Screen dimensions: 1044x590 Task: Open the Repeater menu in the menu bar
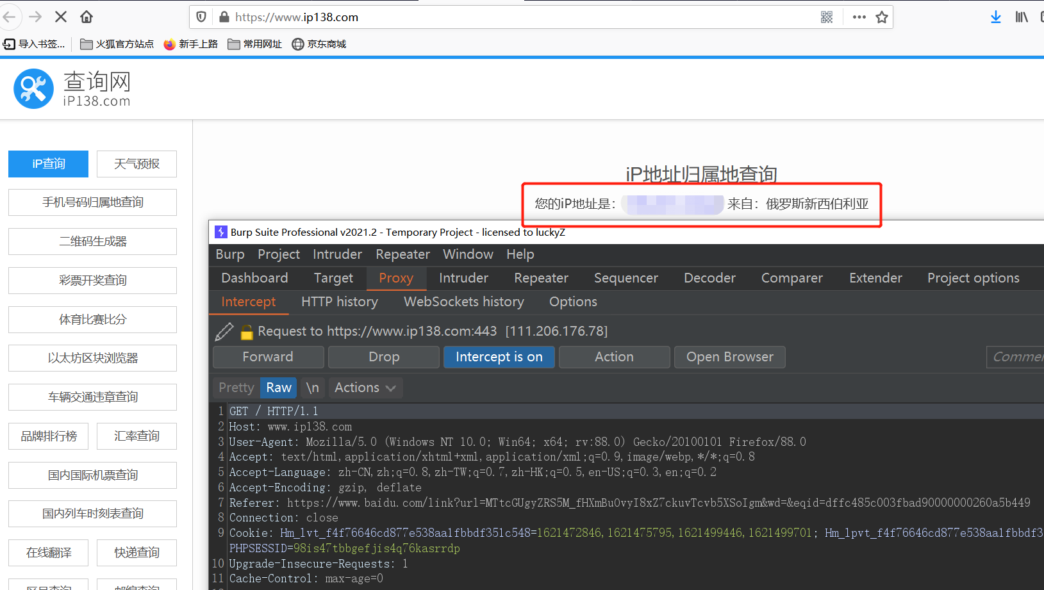403,254
